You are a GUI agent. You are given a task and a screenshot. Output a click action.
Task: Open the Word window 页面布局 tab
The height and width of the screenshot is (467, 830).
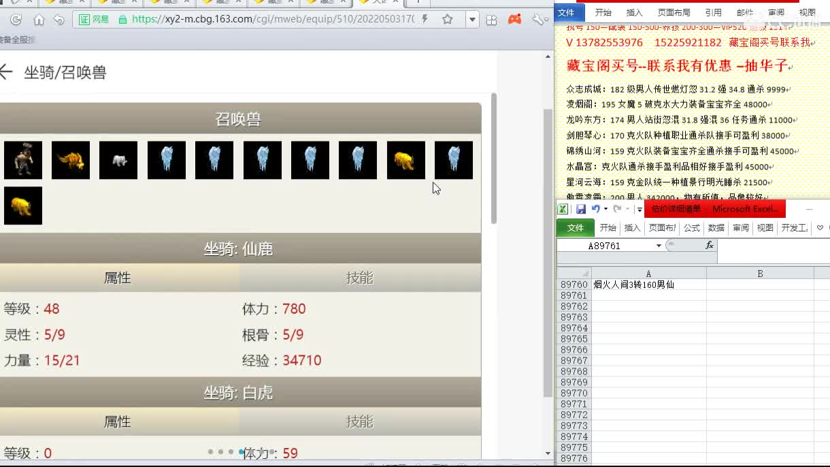pos(674,12)
